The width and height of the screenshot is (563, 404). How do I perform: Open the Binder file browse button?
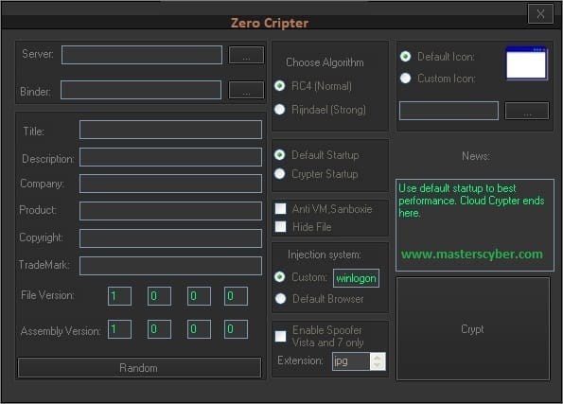click(x=246, y=90)
